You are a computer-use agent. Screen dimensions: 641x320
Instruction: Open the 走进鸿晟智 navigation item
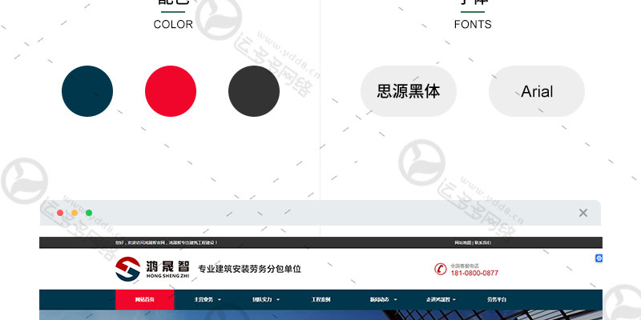pos(438,299)
